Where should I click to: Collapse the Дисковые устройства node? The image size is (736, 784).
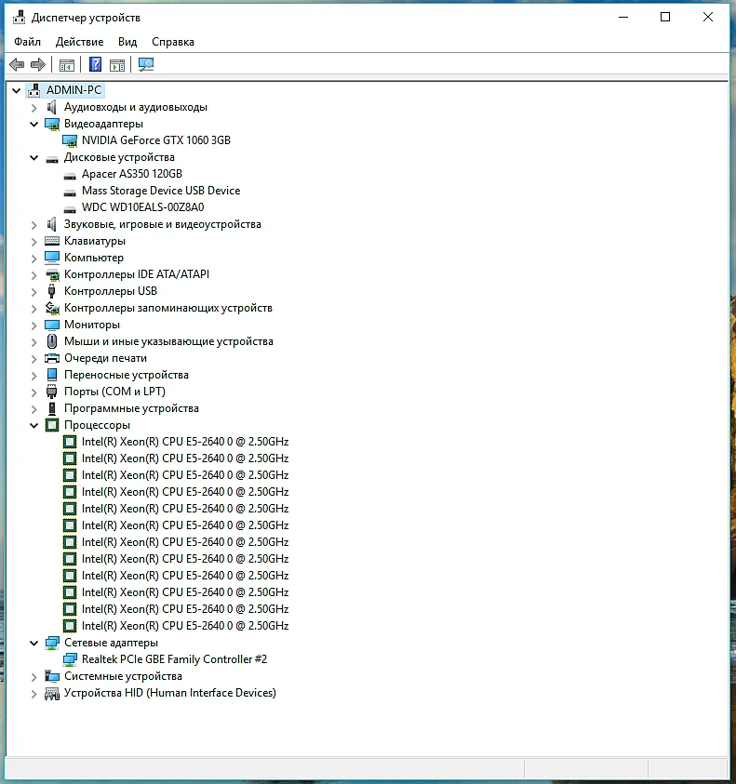pos(34,157)
